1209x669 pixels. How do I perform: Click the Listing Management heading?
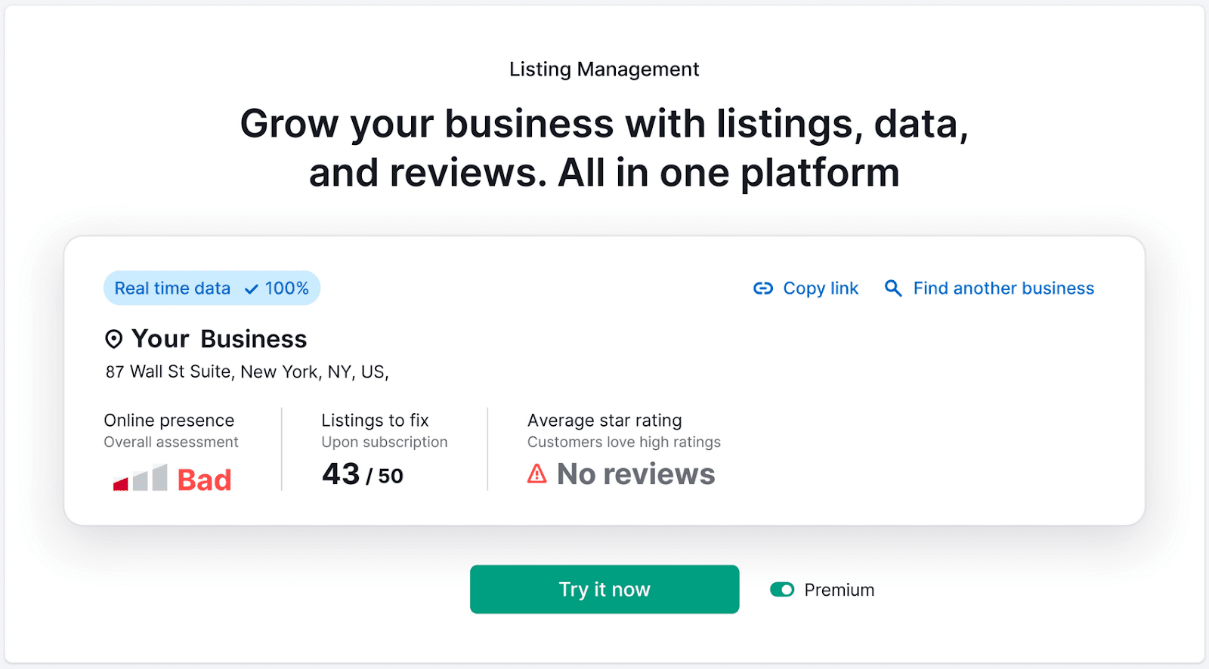(x=604, y=69)
